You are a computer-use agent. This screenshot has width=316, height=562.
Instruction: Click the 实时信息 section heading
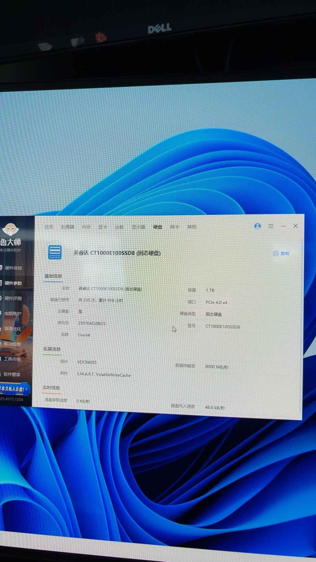pyautogui.click(x=51, y=388)
